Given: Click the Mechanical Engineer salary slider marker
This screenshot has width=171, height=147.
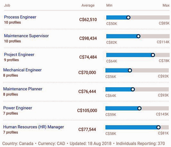Looking at the screenshot, I should point(130,70).
